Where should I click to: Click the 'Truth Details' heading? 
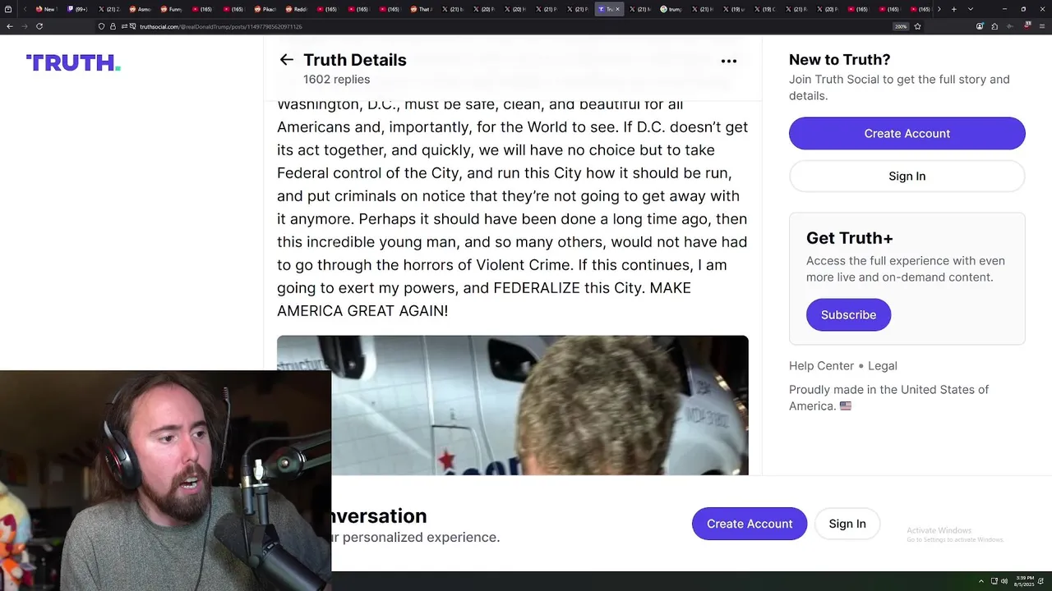click(355, 60)
